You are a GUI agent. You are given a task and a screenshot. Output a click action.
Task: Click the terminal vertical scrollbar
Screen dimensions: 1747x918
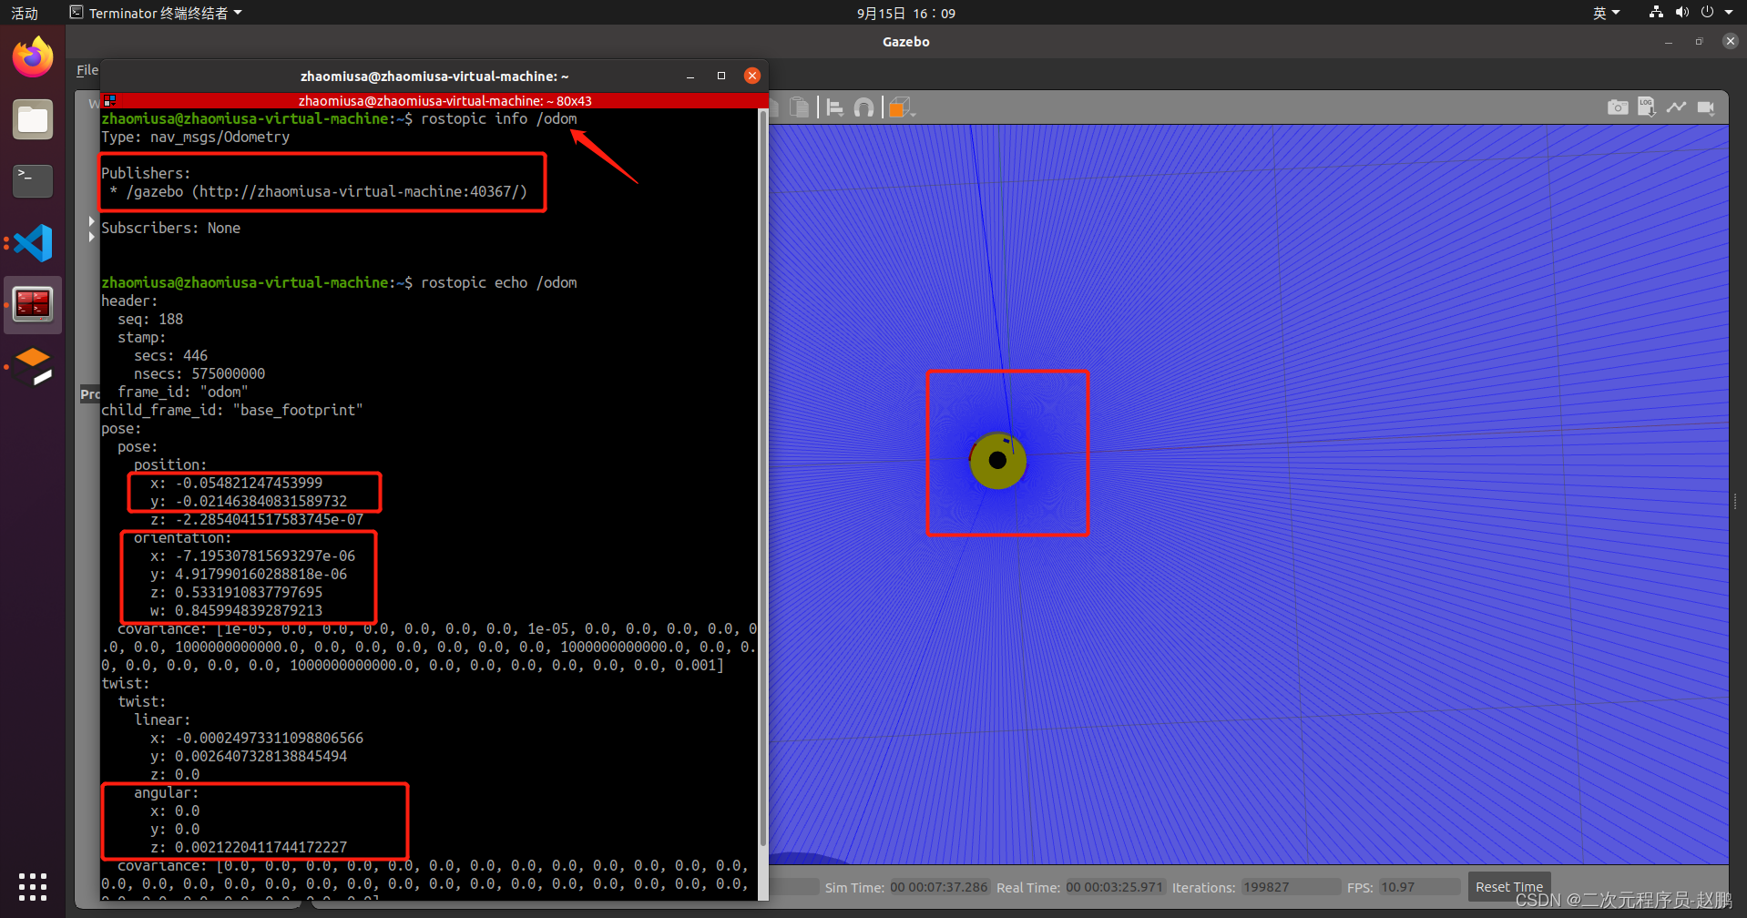tap(762, 478)
